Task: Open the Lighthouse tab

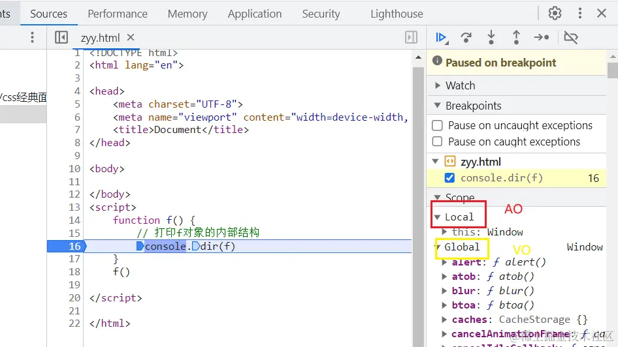Action: (x=397, y=14)
